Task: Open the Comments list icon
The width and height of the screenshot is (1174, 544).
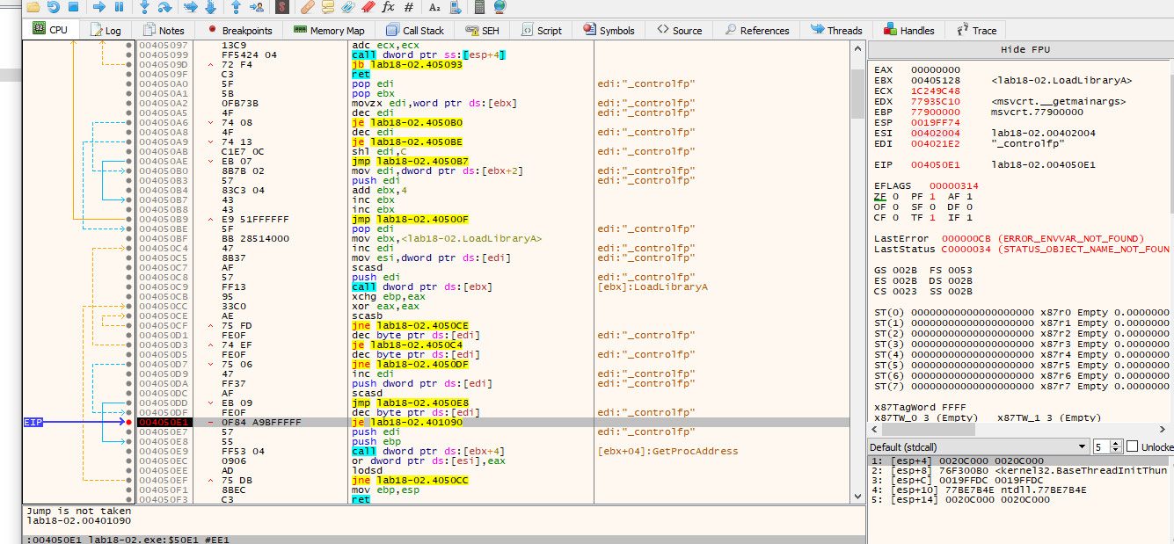Action: (327, 7)
